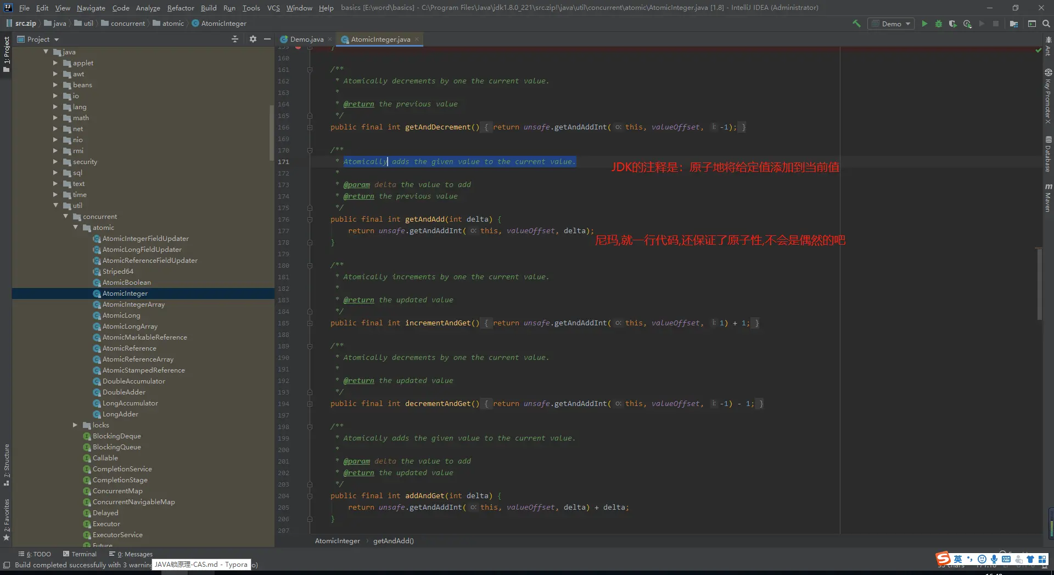This screenshot has width=1054, height=575.
Task: Open the Analyze menu
Action: [148, 8]
